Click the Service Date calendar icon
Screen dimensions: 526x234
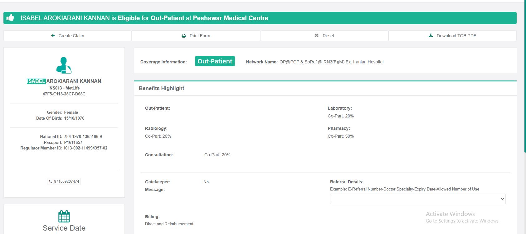[x=64, y=216]
